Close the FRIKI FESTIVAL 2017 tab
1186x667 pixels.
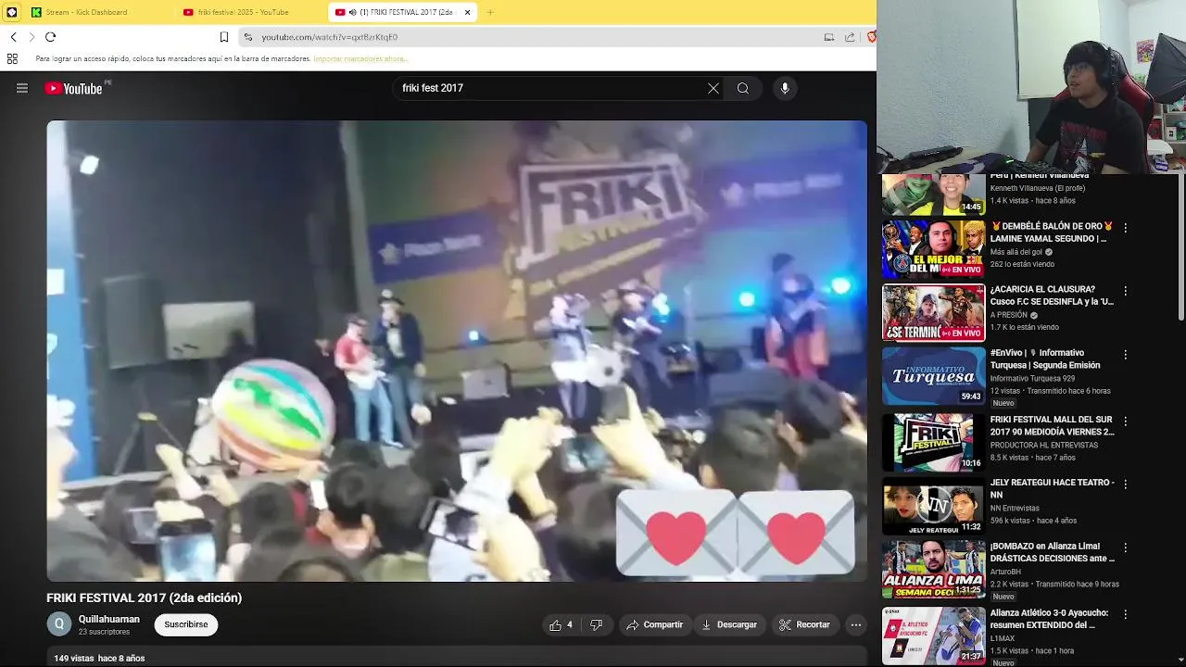pos(468,12)
